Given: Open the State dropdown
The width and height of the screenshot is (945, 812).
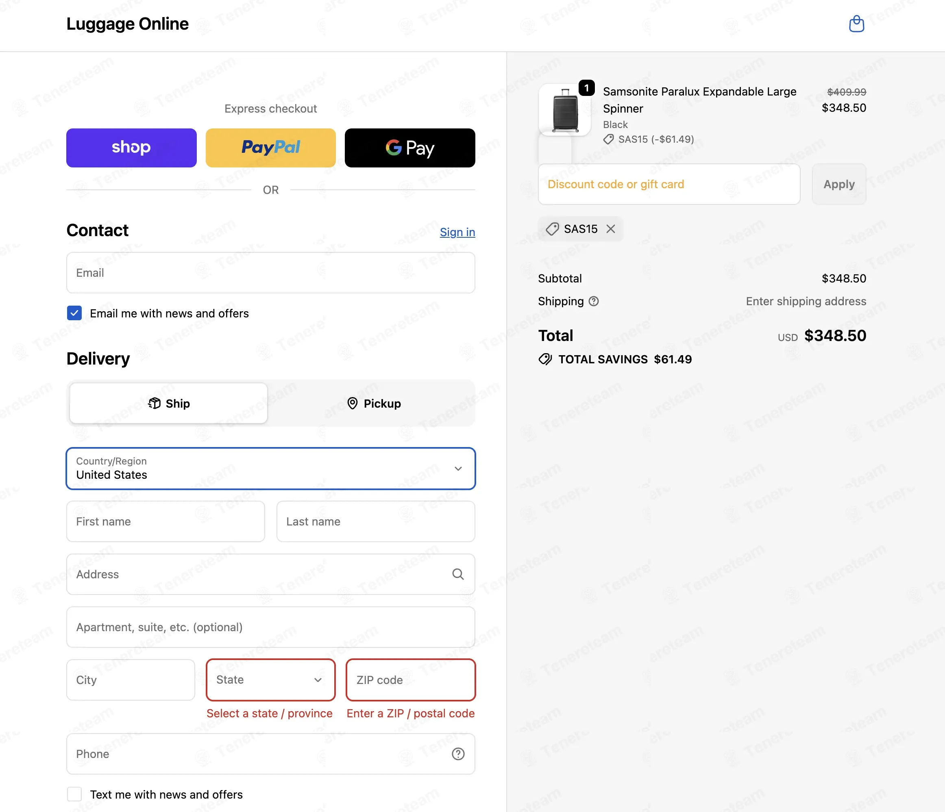Looking at the screenshot, I should pos(270,680).
